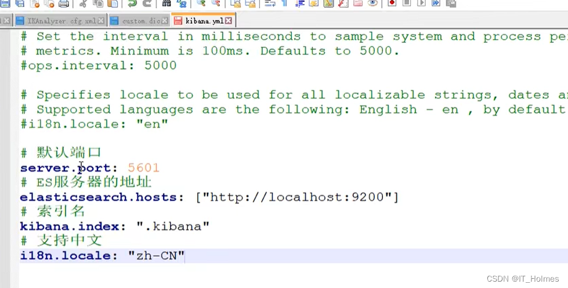Toggle Show All Characters pilcrow icon
Screen dimensions: 568x288
pyautogui.click(x=285, y=3)
